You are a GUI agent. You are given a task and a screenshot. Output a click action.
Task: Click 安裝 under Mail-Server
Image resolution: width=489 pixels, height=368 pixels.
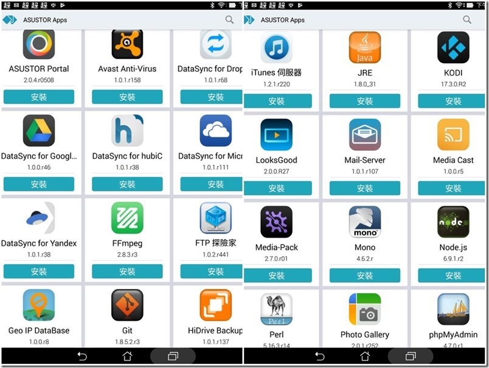pos(365,189)
